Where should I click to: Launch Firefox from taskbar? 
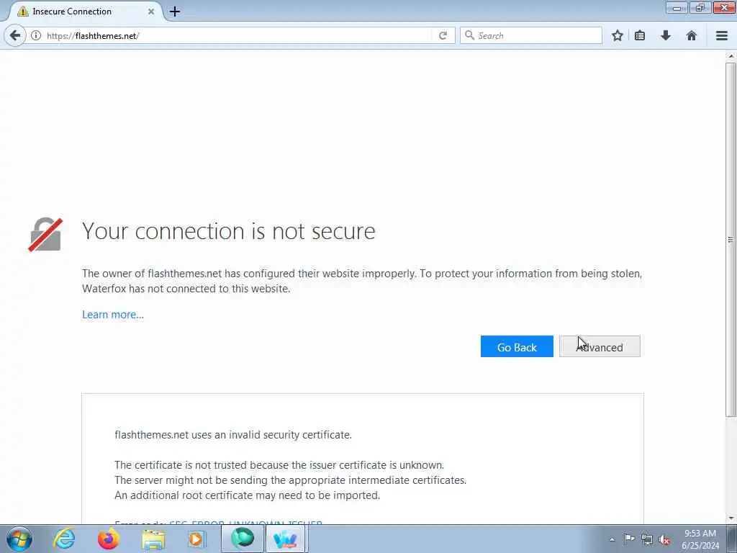click(108, 539)
